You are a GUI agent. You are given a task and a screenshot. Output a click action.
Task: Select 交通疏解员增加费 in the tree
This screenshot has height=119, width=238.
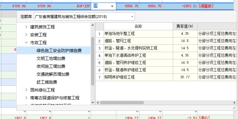[x=53, y=74]
